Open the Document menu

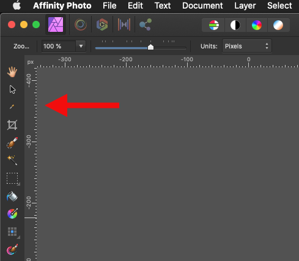tap(202, 6)
